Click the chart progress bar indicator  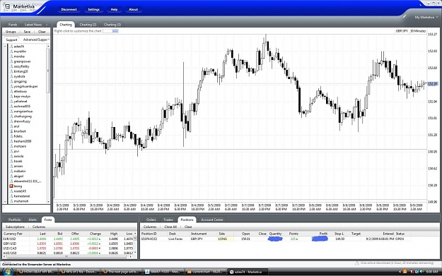[110, 31]
